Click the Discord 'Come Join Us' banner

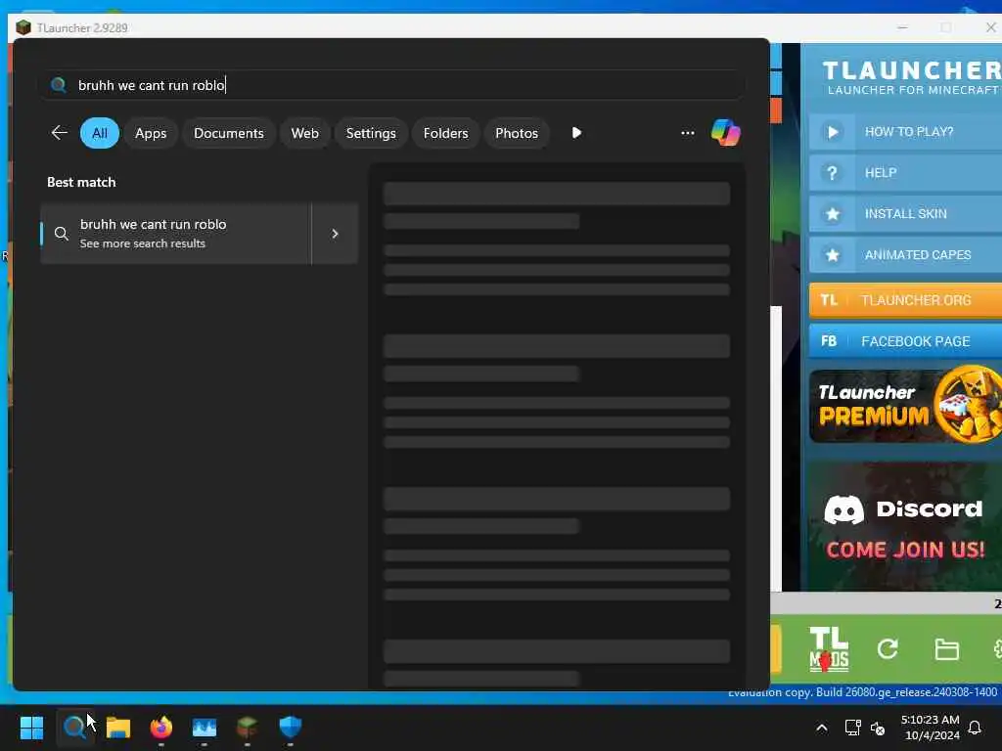click(x=905, y=526)
